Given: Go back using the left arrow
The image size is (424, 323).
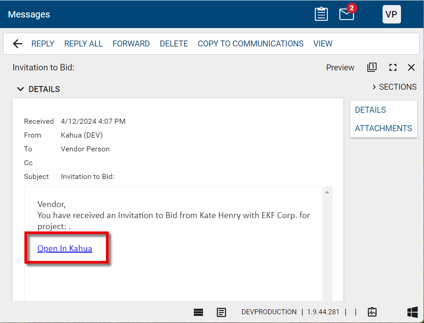Looking at the screenshot, I should 17,44.
